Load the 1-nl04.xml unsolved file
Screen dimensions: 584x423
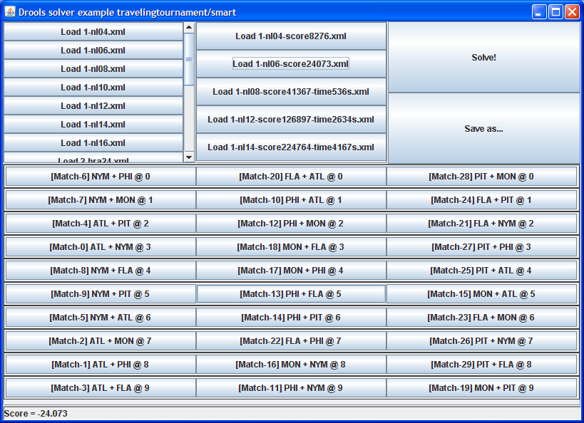click(93, 32)
